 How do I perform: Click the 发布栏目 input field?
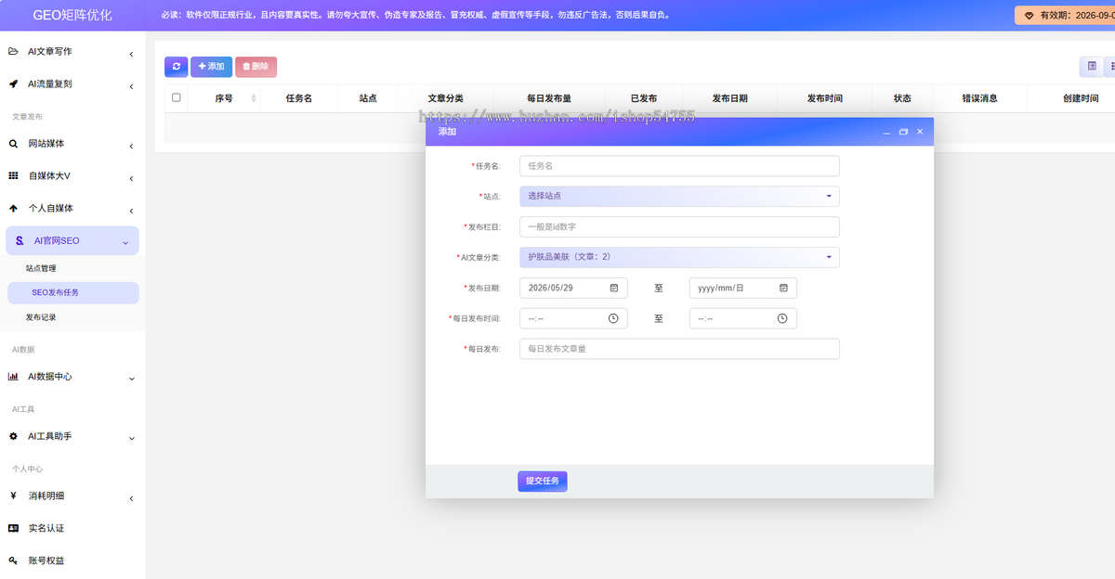679,226
